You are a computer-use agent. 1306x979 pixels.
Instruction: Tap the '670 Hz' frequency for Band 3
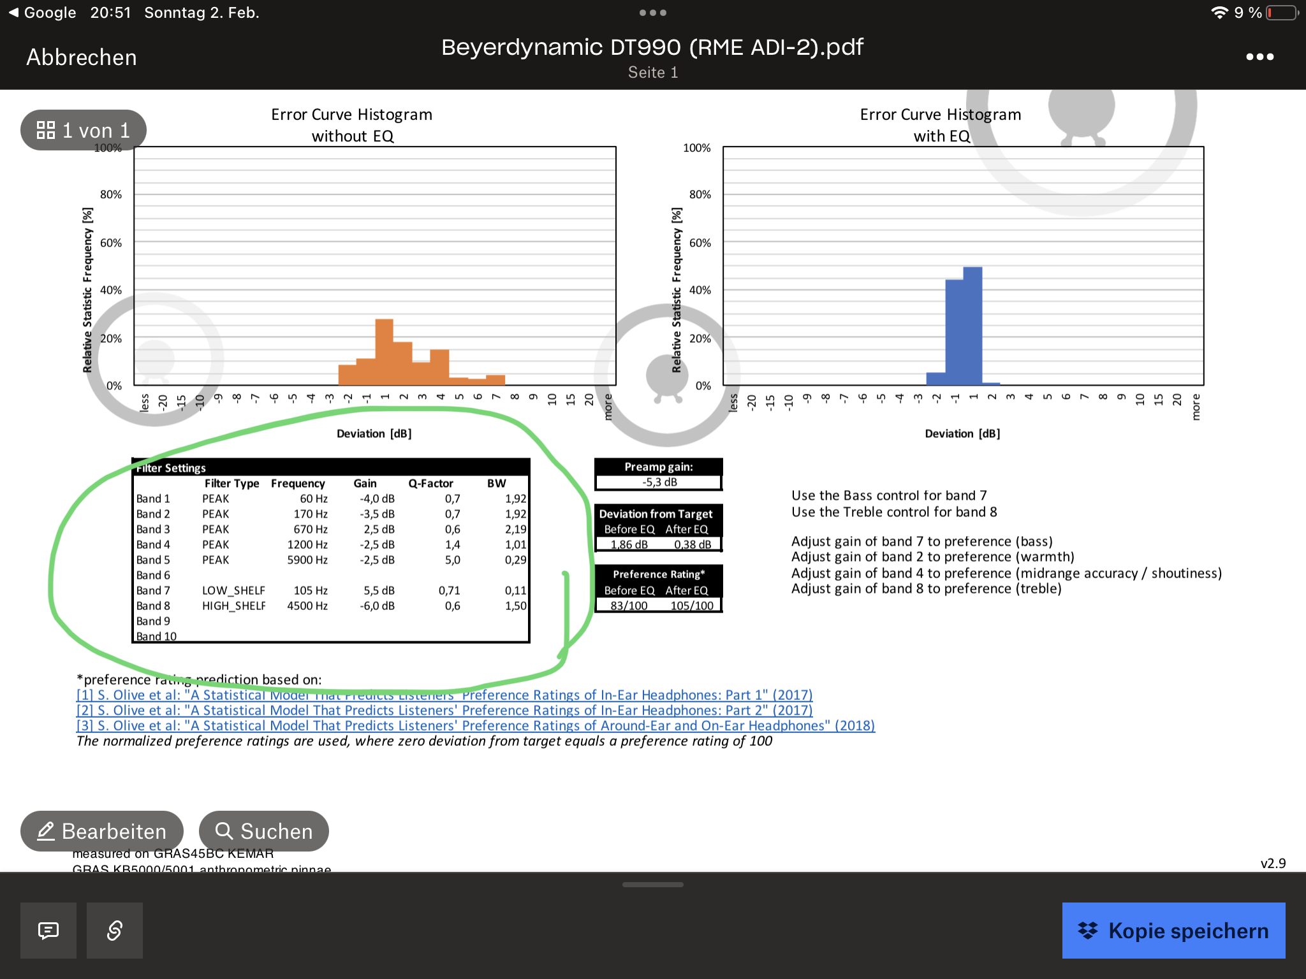[311, 529]
